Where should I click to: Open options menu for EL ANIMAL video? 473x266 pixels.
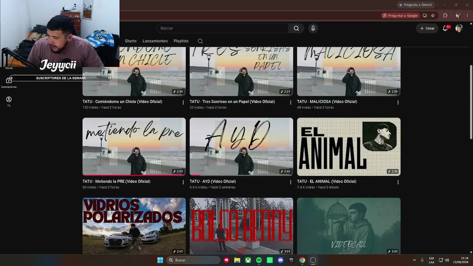[x=398, y=182]
